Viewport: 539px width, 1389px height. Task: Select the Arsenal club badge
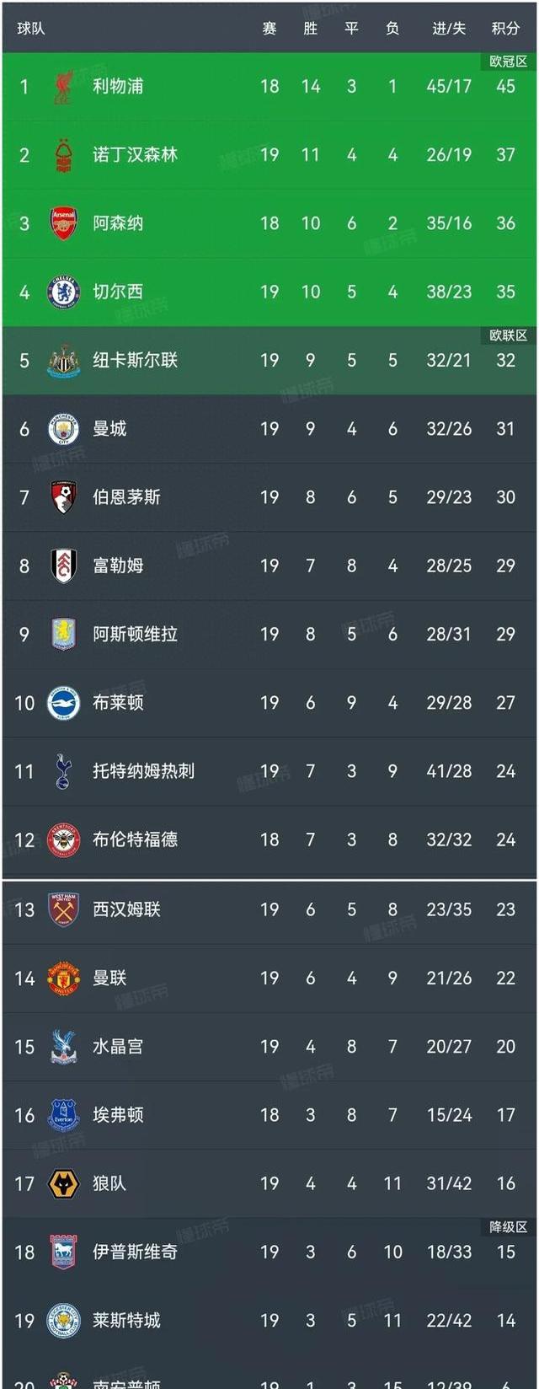[63, 223]
